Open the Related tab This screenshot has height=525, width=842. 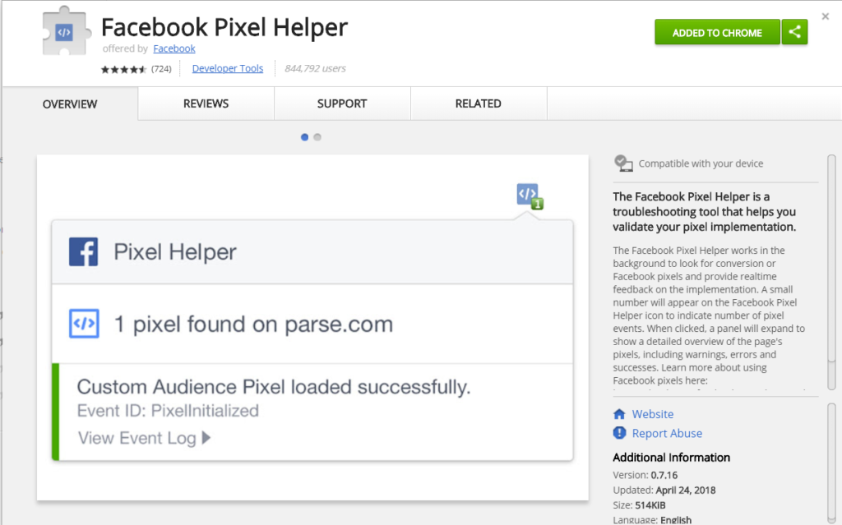tap(479, 104)
